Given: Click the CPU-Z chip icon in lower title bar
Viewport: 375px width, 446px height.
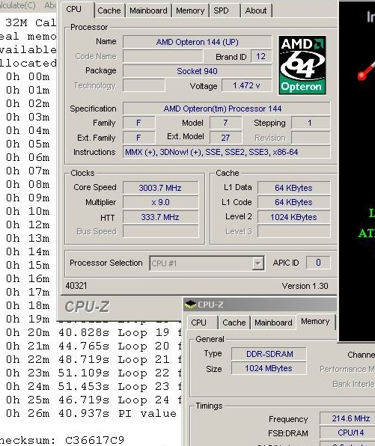Looking at the screenshot, I should 190,305.
